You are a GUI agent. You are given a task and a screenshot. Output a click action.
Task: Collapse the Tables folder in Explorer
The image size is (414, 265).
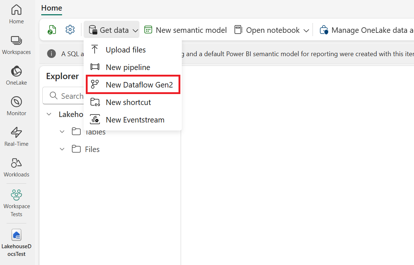[x=62, y=132]
